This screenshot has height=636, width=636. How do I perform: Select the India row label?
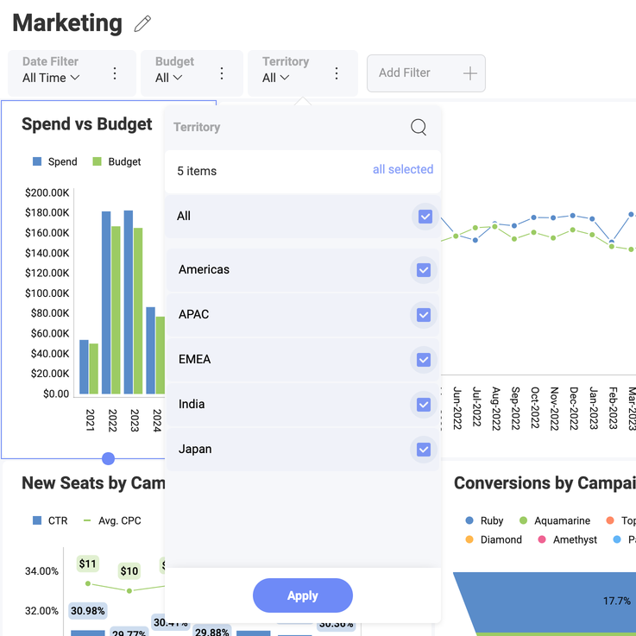point(192,405)
